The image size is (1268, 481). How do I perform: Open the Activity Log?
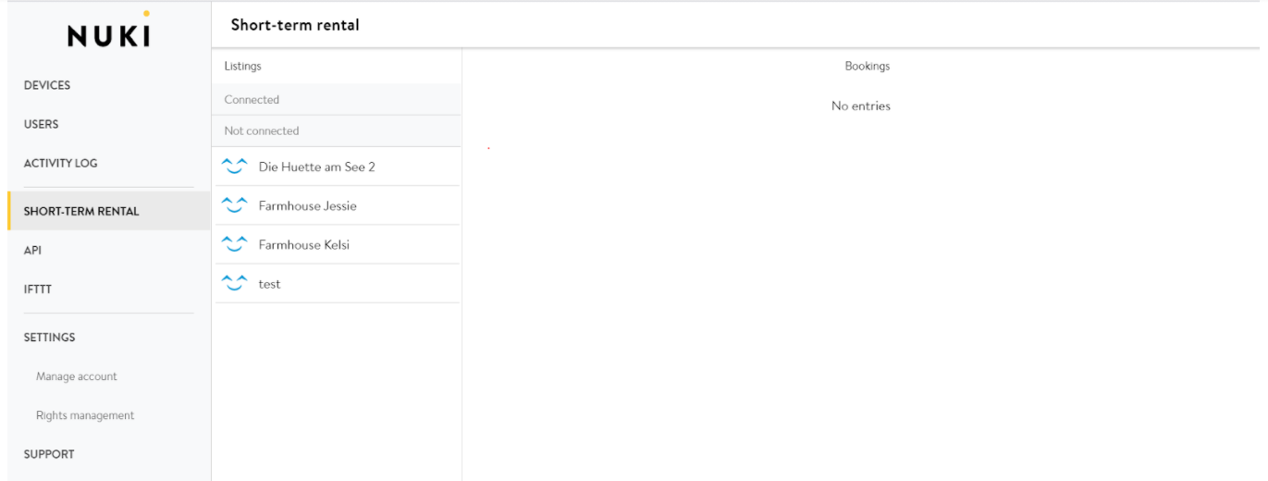coord(60,163)
